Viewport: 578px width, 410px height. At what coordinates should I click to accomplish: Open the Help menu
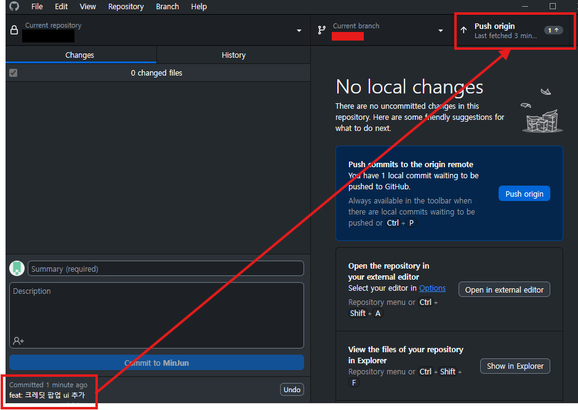[x=199, y=7]
